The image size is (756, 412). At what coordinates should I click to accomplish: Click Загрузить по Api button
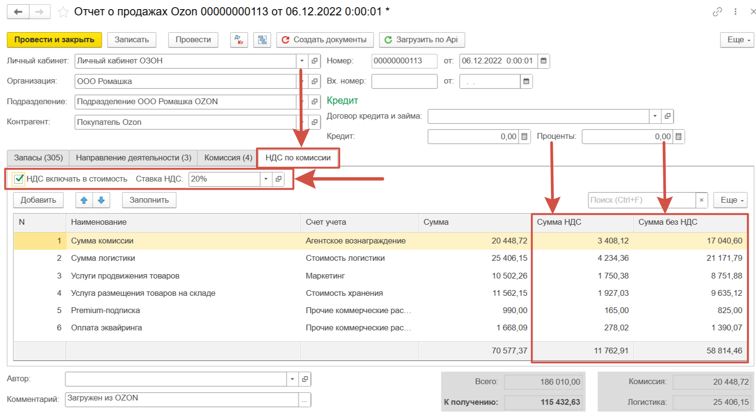pos(422,40)
